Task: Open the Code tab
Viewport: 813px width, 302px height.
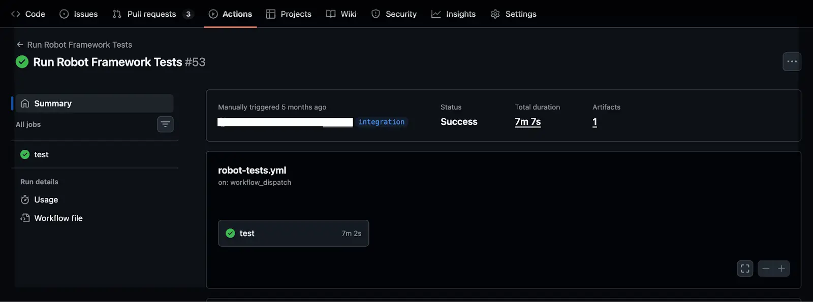Action: pos(28,14)
